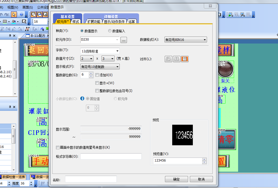Check 画面中显示的数值用星号来显示 option
278x188 pixels.
[58, 147]
